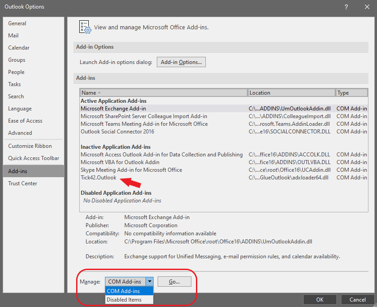377x307 pixels.
Task: Click the SOCIALCONNECTOR.DLL location cell
Action: [290, 132]
